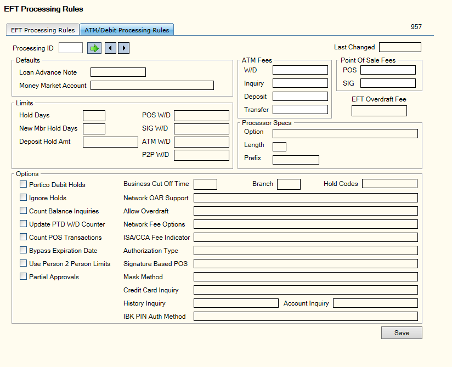Click the Point Of Sale POS fee field
The image size is (452, 367).
[x=388, y=70]
